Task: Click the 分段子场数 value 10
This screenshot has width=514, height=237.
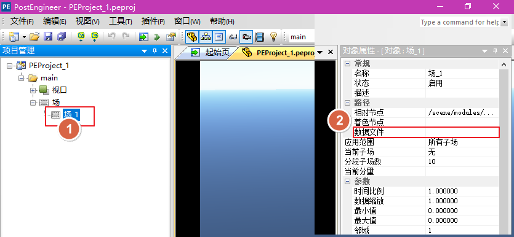Action: pyautogui.click(x=462, y=162)
